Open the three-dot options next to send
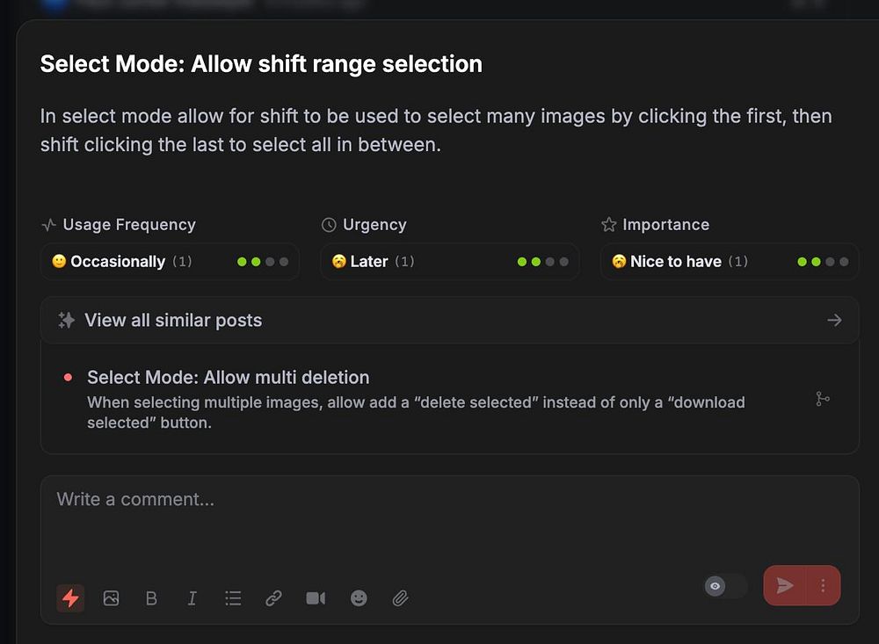 824,586
